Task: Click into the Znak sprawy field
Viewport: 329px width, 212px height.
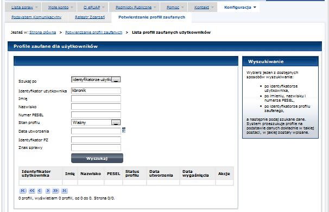Action: click(x=96, y=147)
